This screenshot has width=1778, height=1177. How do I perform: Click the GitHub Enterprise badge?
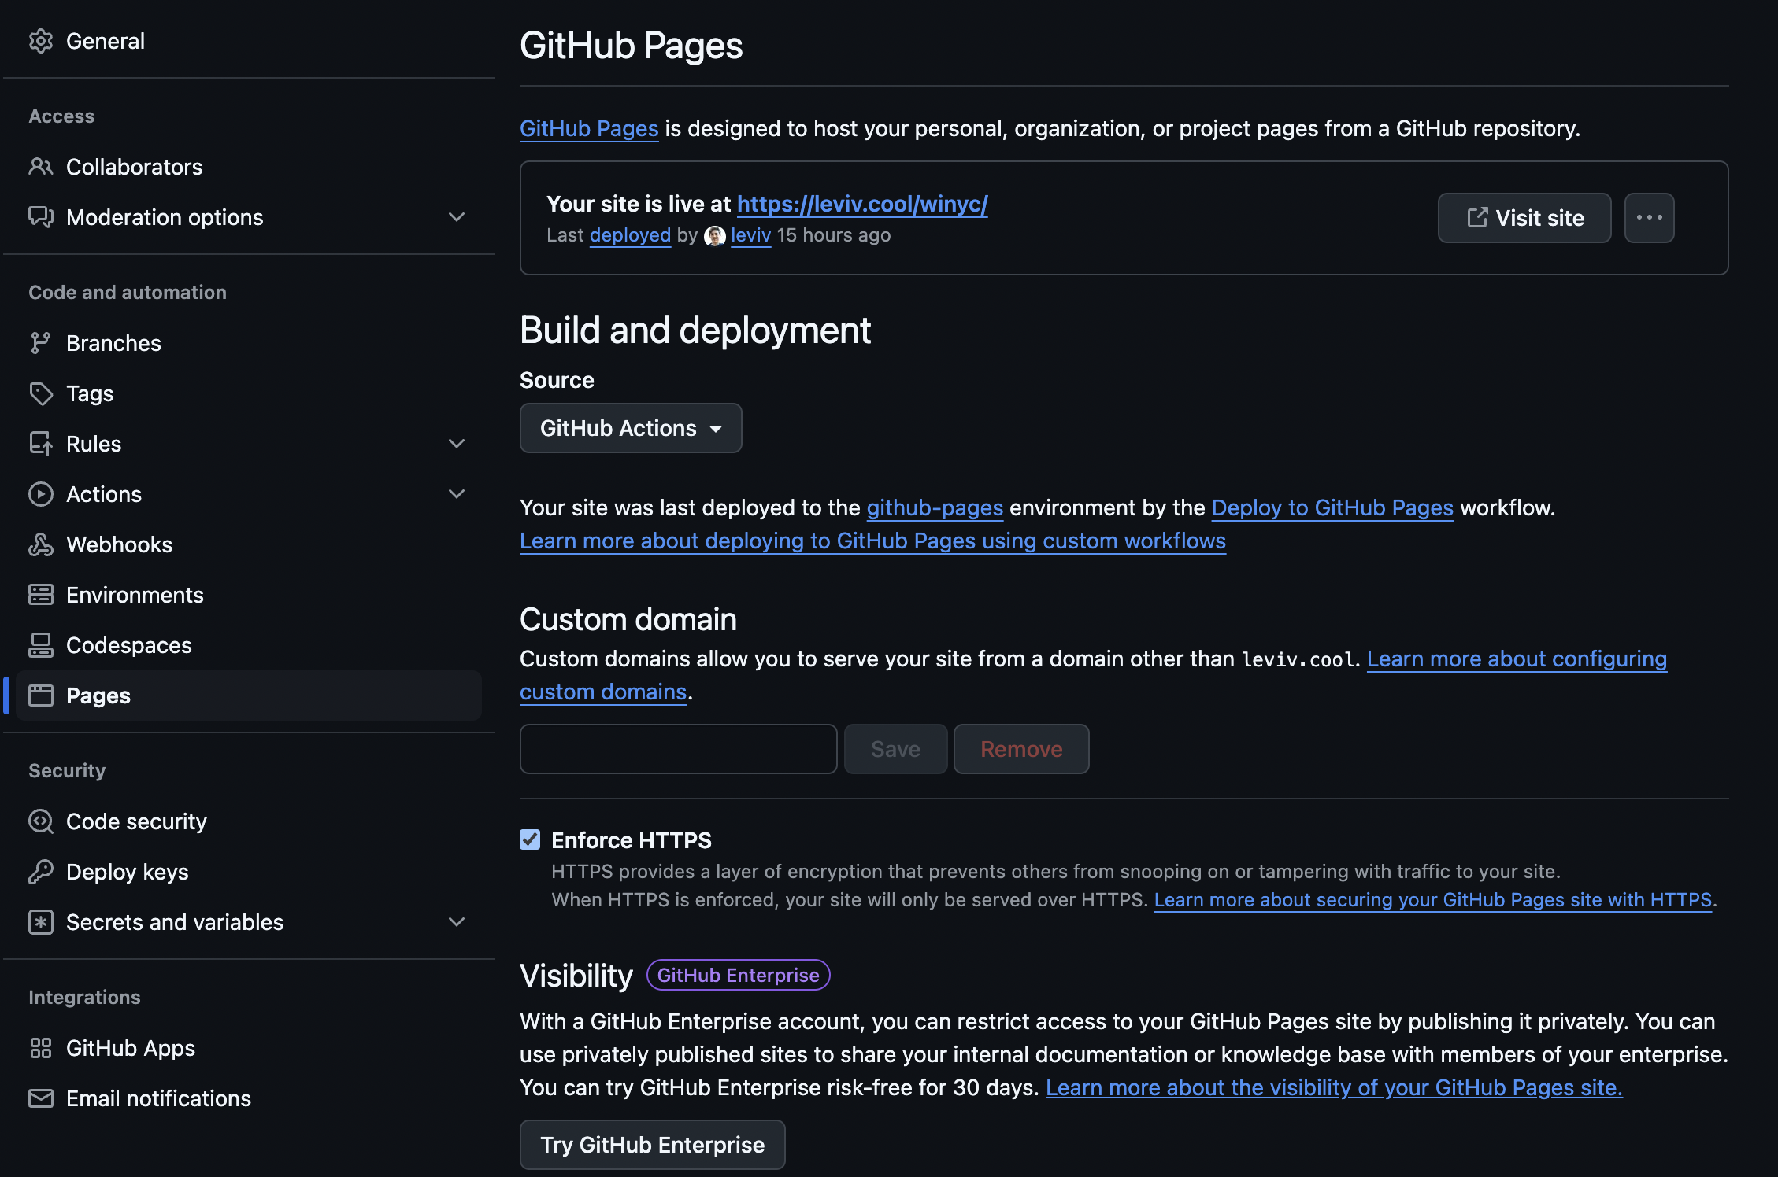tap(738, 976)
